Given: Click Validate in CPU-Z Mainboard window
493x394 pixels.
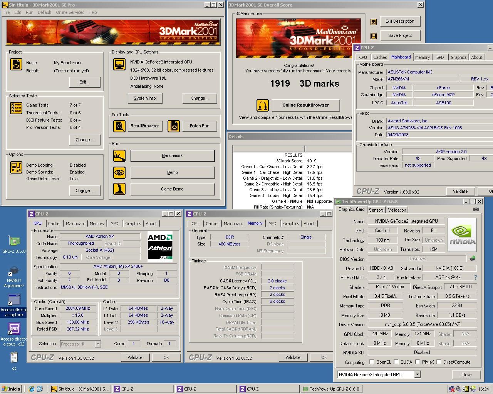Looking at the screenshot, I should click(x=460, y=191).
